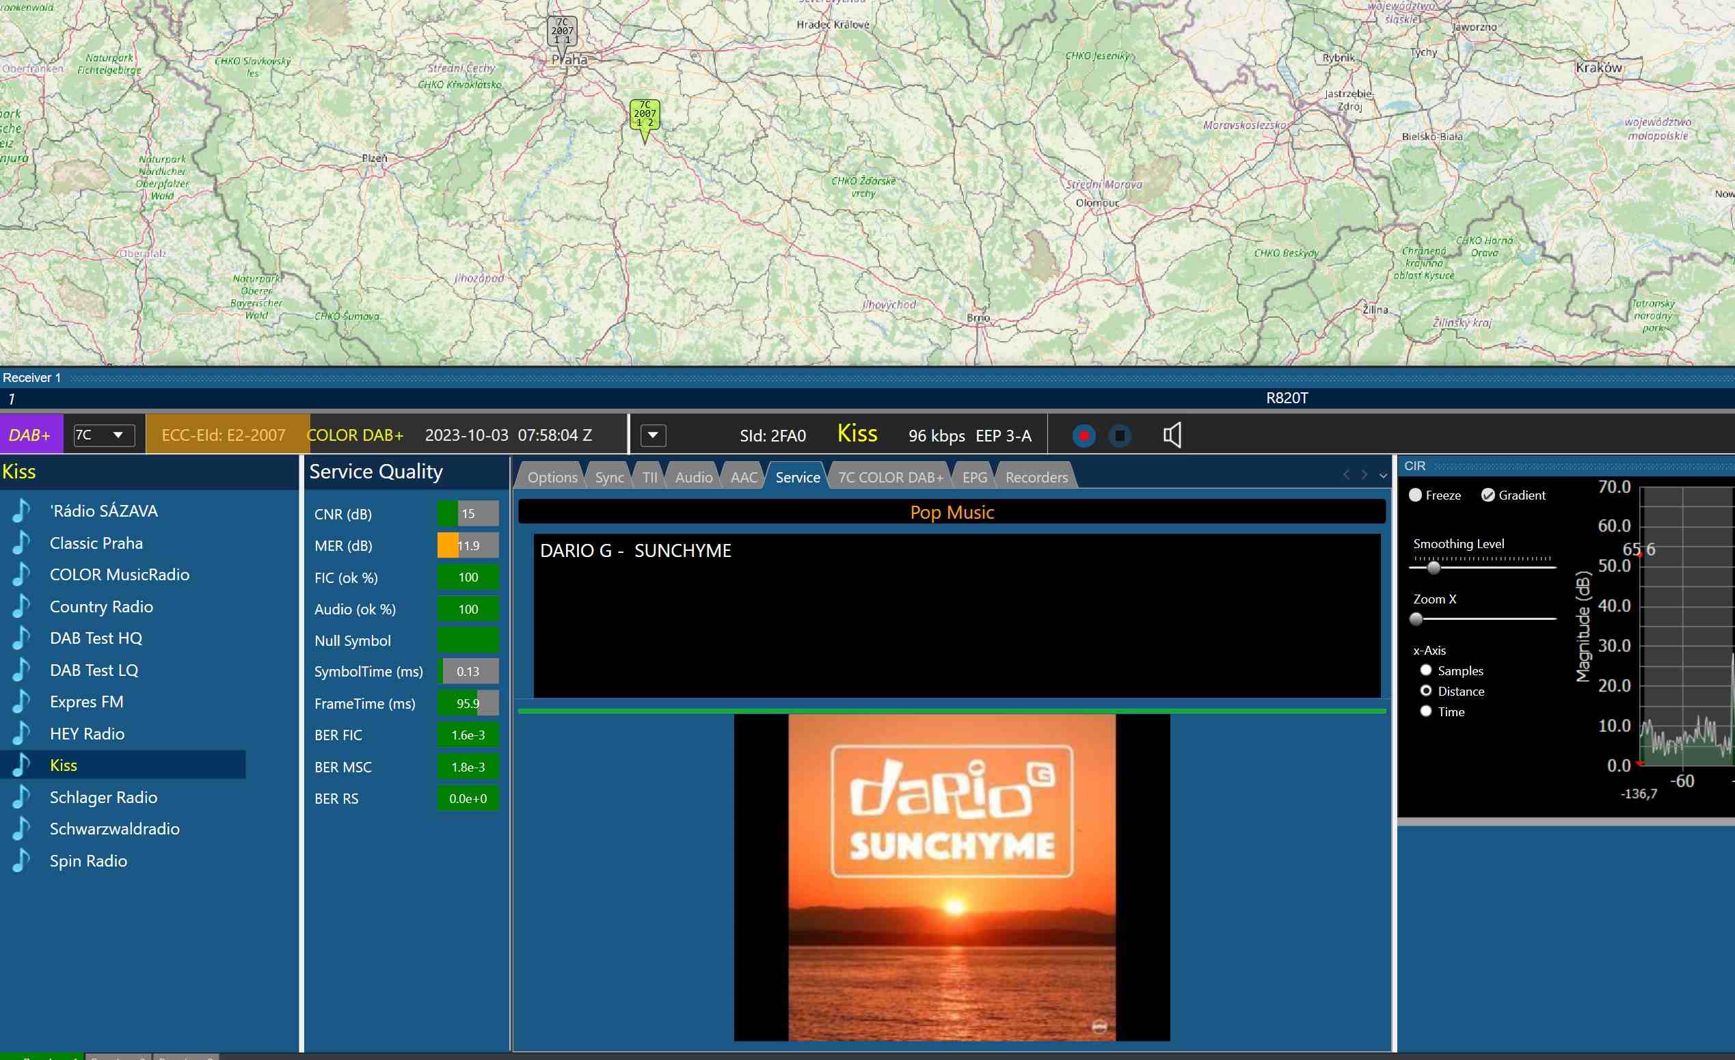Click the tab scroll right arrow

[x=1364, y=475]
